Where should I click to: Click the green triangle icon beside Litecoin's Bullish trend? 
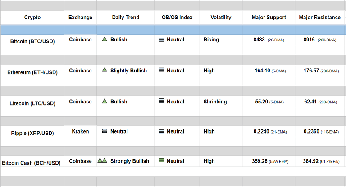pos(105,101)
